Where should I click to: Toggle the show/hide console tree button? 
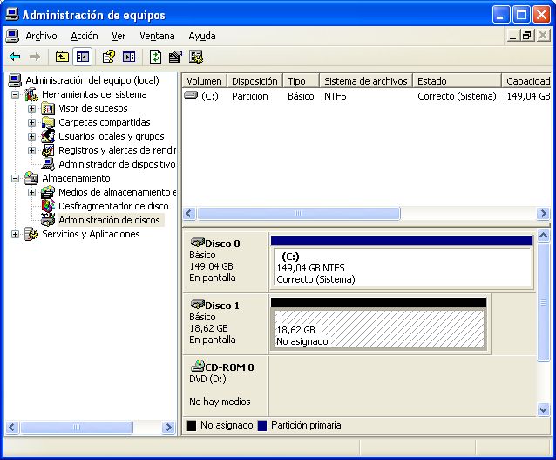pyautogui.click(x=83, y=57)
